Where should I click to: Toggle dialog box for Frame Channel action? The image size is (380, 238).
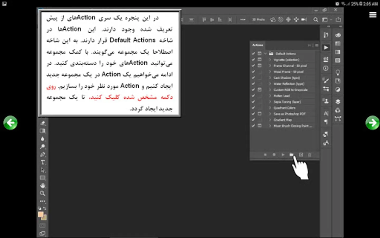260,66
